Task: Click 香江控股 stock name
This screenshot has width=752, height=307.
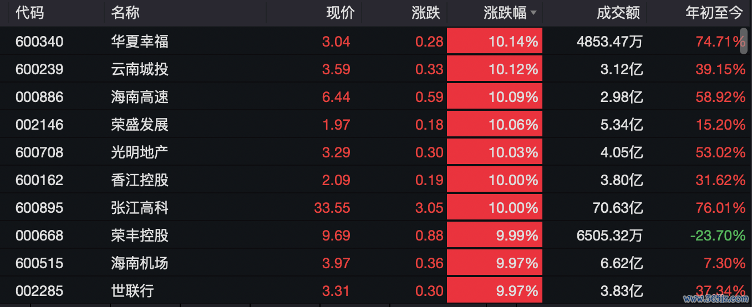Action: click(140, 180)
